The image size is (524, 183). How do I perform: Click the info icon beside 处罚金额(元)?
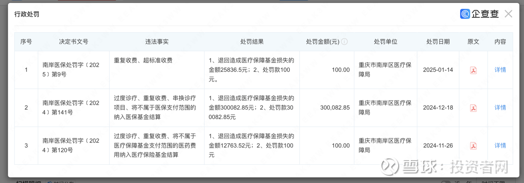click(344, 42)
